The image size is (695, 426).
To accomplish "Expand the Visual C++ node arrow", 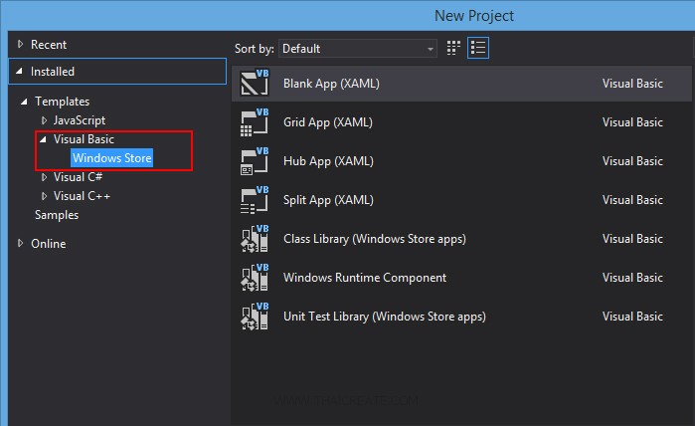I will point(44,196).
